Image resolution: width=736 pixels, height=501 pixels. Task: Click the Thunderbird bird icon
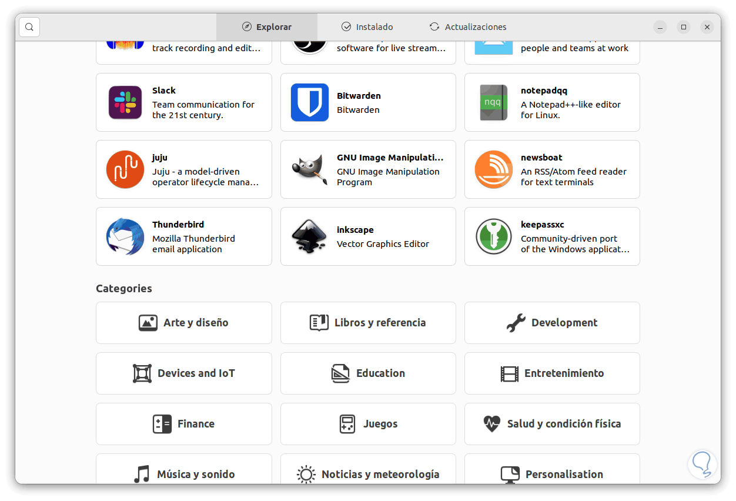click(125, 236)
